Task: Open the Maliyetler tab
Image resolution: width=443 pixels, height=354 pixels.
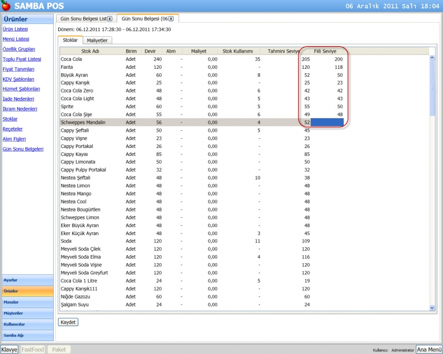Action: tap(97, 40)
